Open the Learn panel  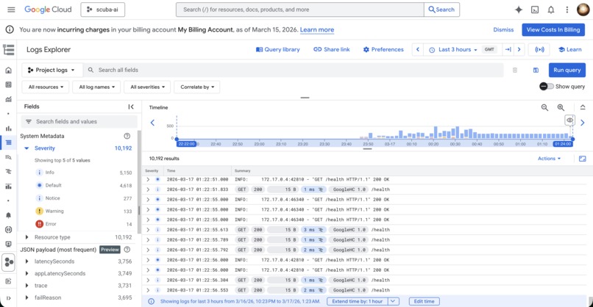point(570,49)
